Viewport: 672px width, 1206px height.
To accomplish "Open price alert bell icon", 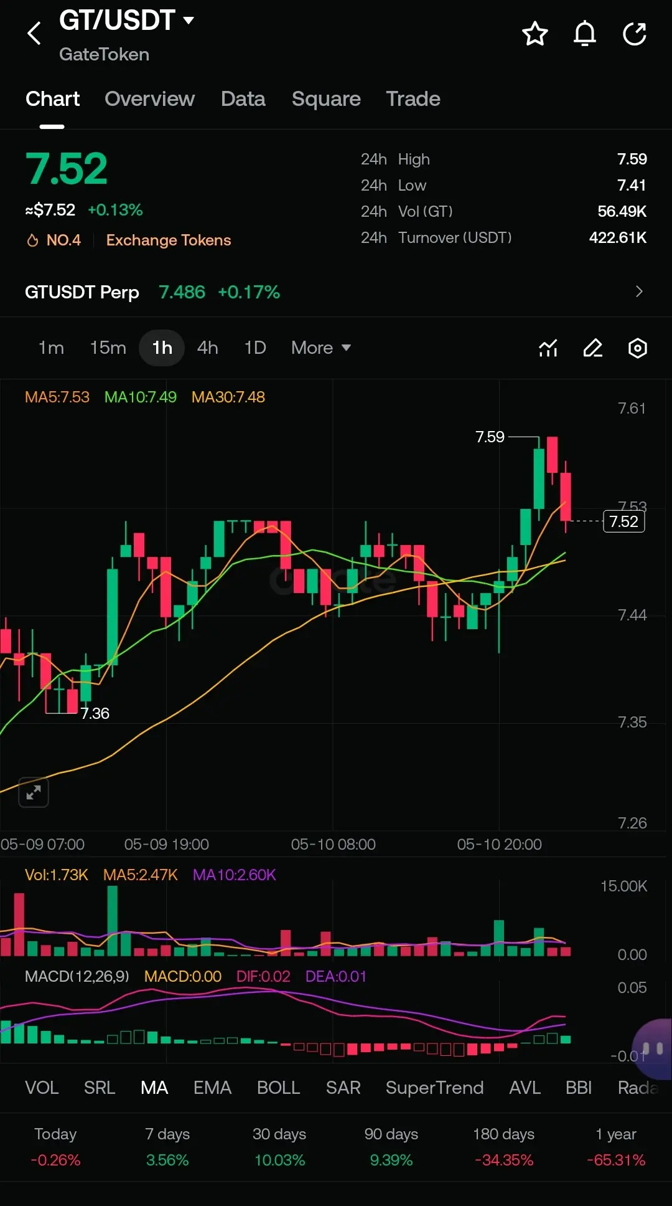I will (x=585, y=34).
